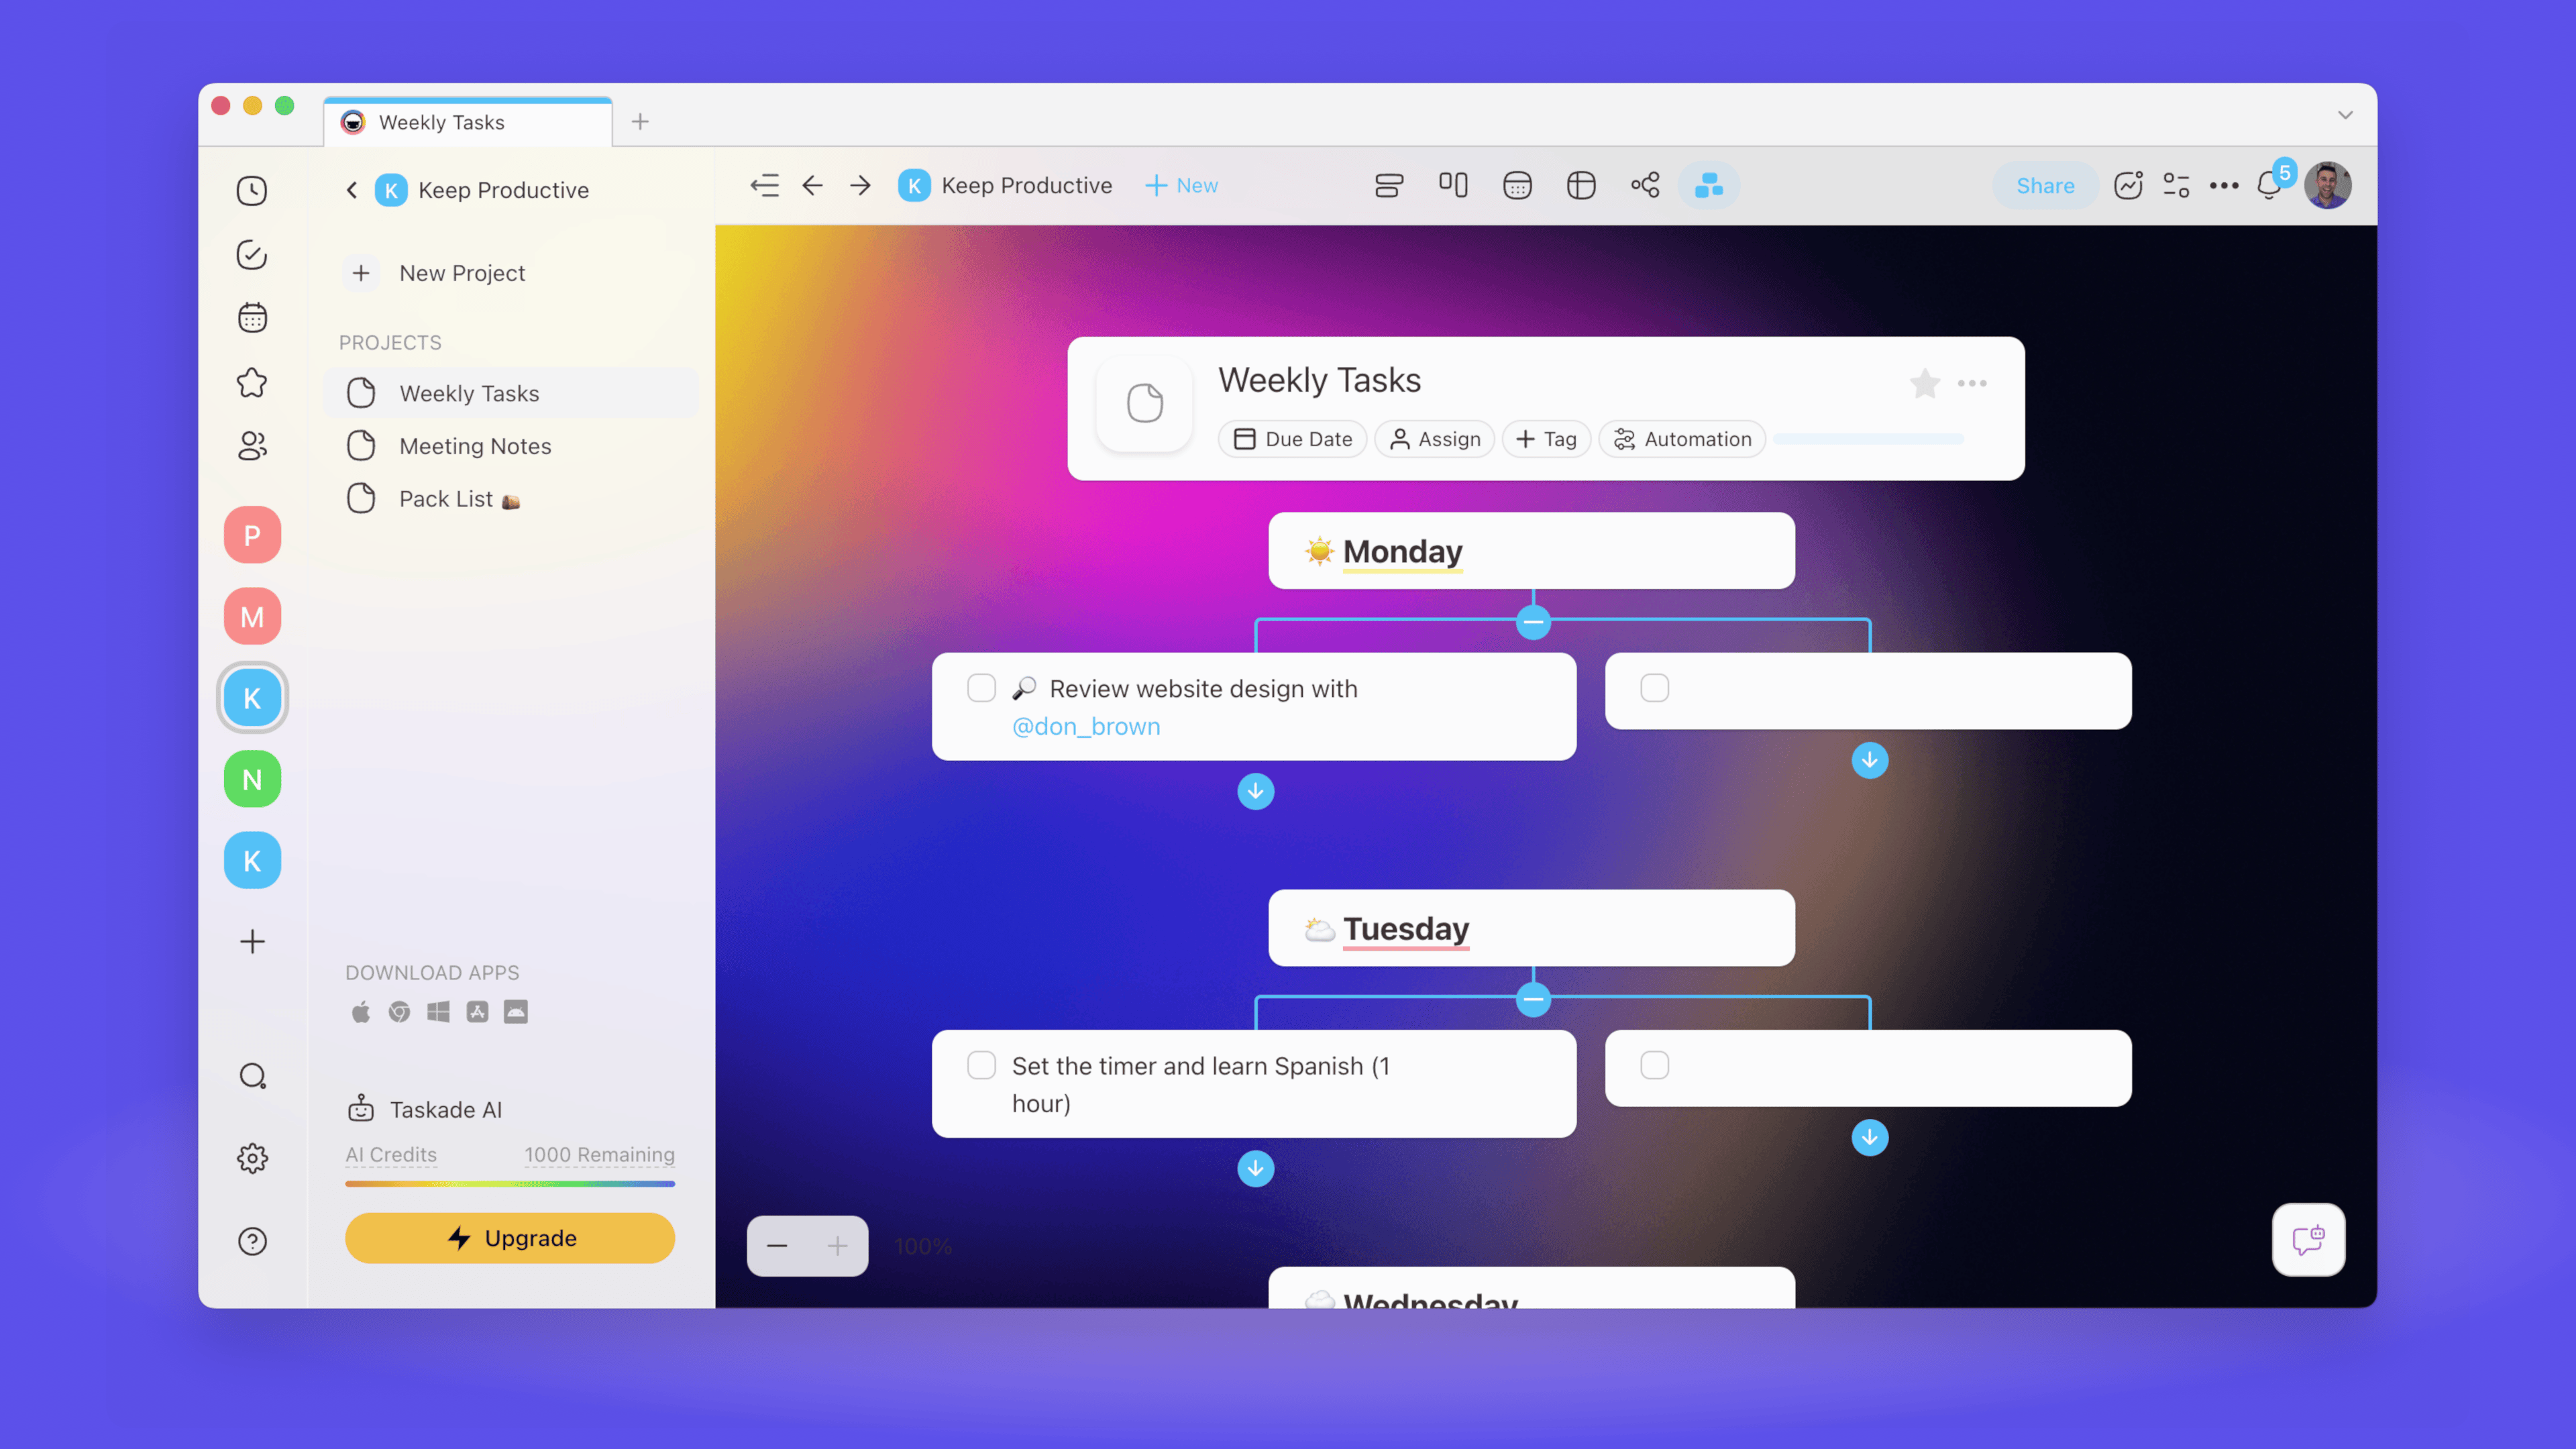The height and width of the screenshot is (1449, 2576).
Task: Open the Automation settings on Weekly Tasks
Action: coord(1681,439)
